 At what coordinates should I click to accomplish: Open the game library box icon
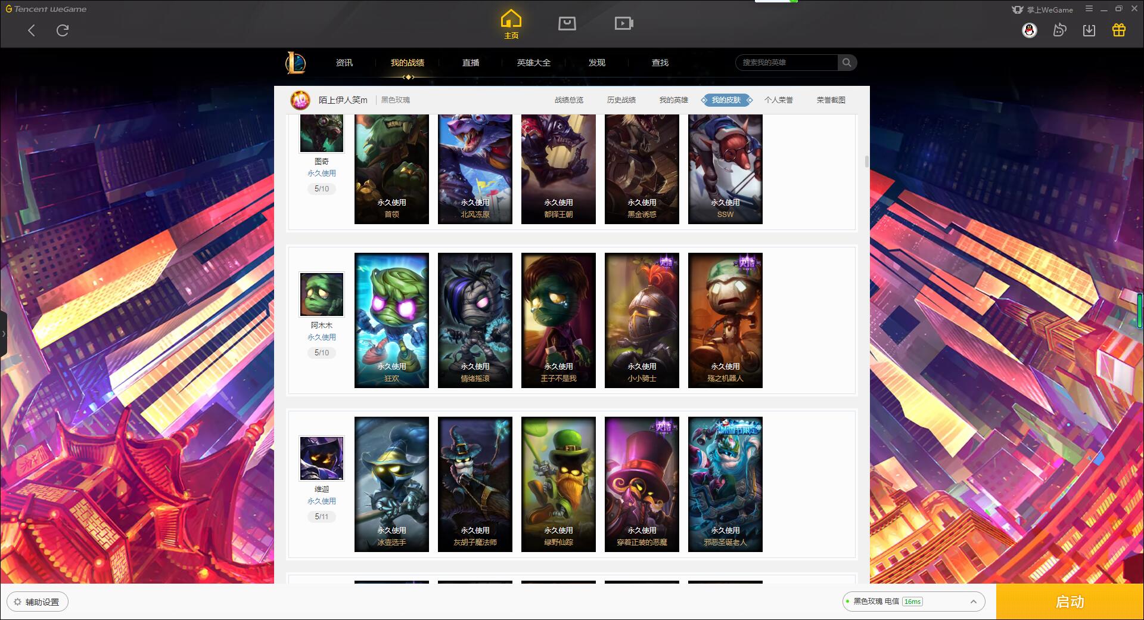(567, 23)
